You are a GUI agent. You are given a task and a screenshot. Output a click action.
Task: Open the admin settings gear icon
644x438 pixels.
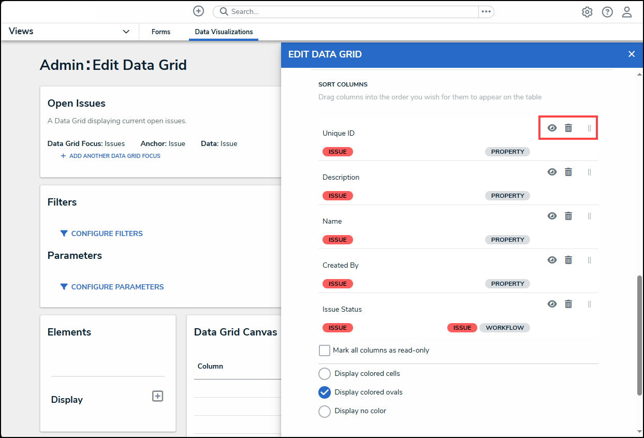(x=587, y=12)
